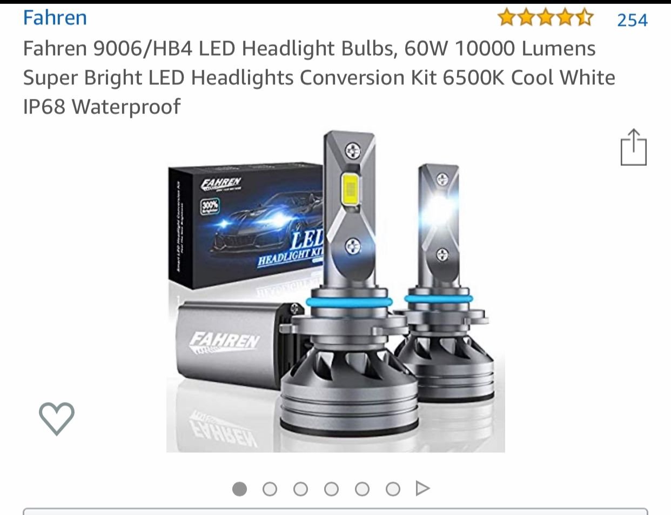Visit the Fahren brand store link
Viewport: 671px width, 515px height.
click(x=55, y=18)
